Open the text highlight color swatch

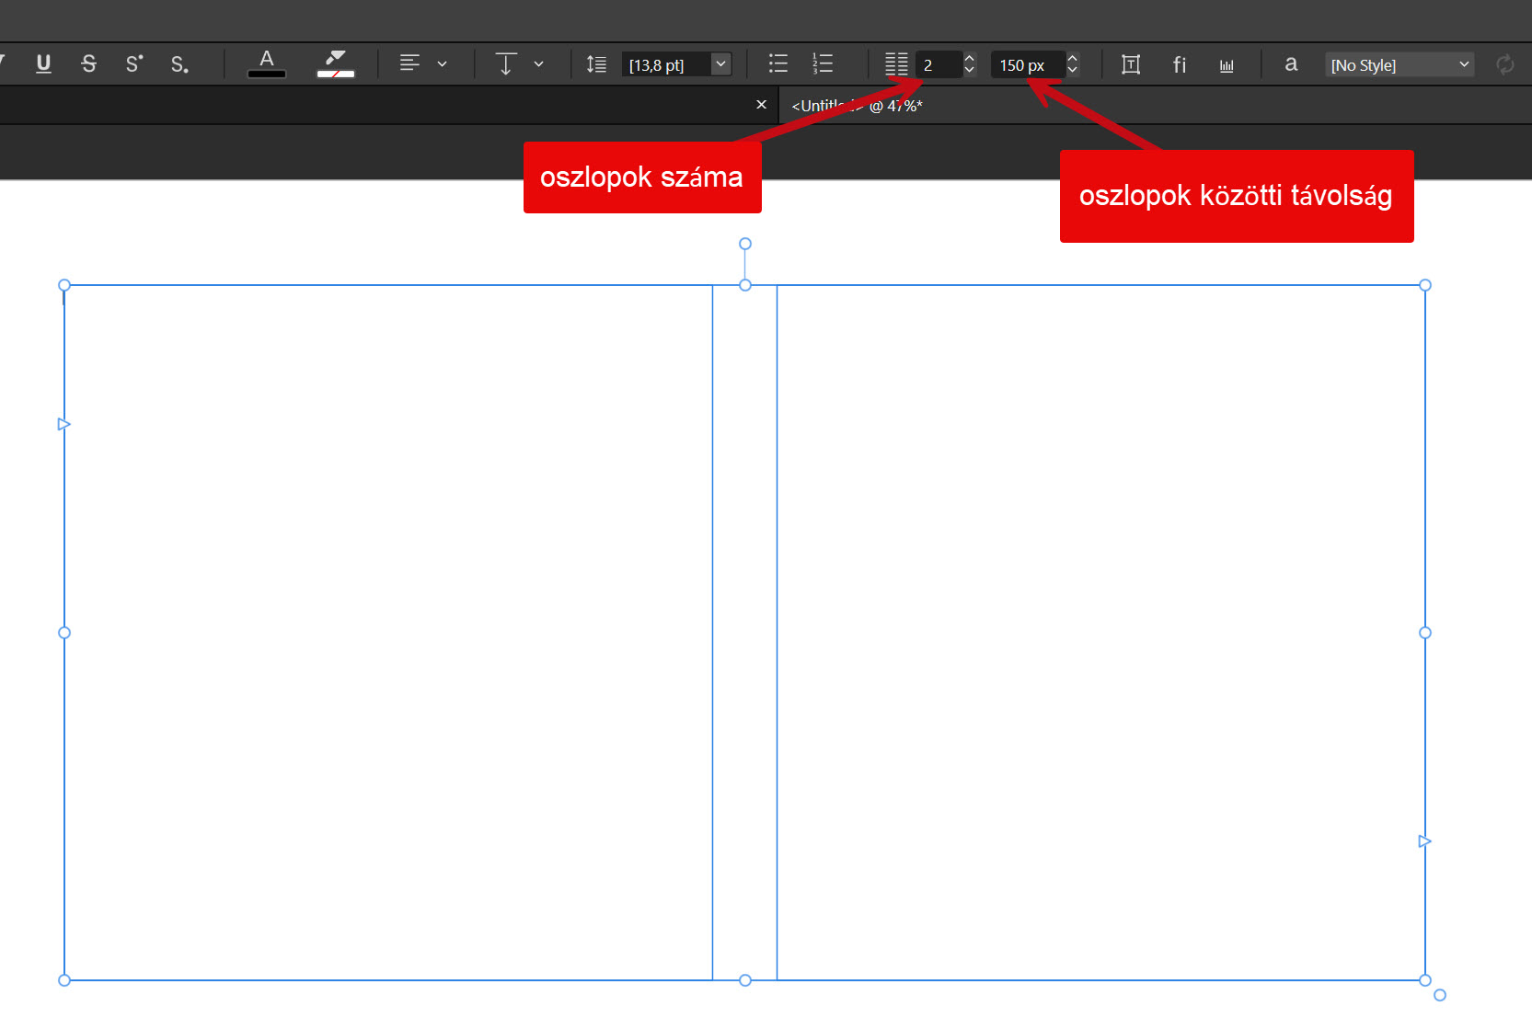click(336, 64)
